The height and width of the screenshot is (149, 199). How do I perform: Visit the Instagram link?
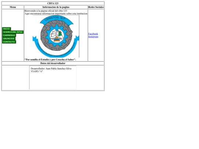pyautogui.click(x=93, y=36)
